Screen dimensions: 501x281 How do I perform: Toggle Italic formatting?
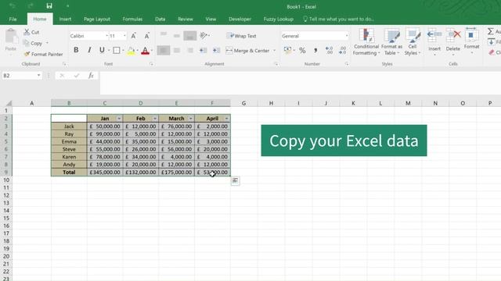coord(89,50)
